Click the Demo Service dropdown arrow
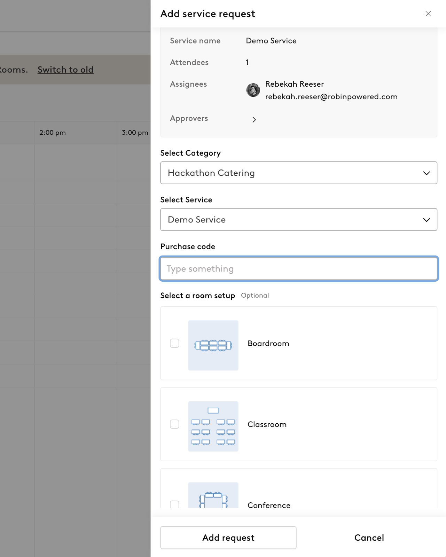This screenshot has width=446, height=557. coord(427,220)
